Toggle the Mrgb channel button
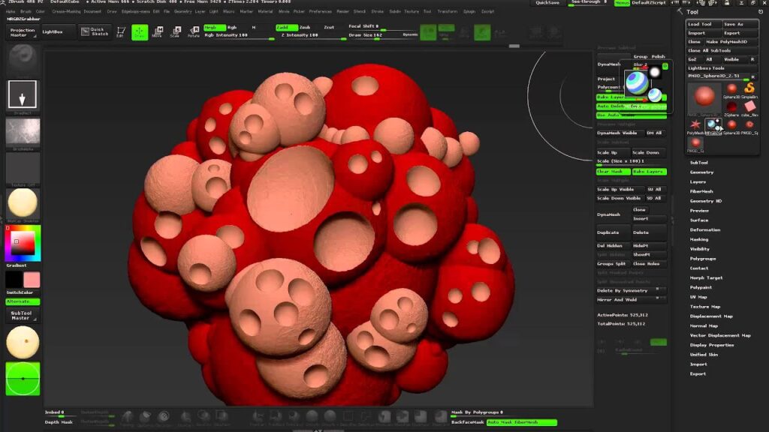The width and height of the screenshot is (769, 432). [x=214, y=28]
